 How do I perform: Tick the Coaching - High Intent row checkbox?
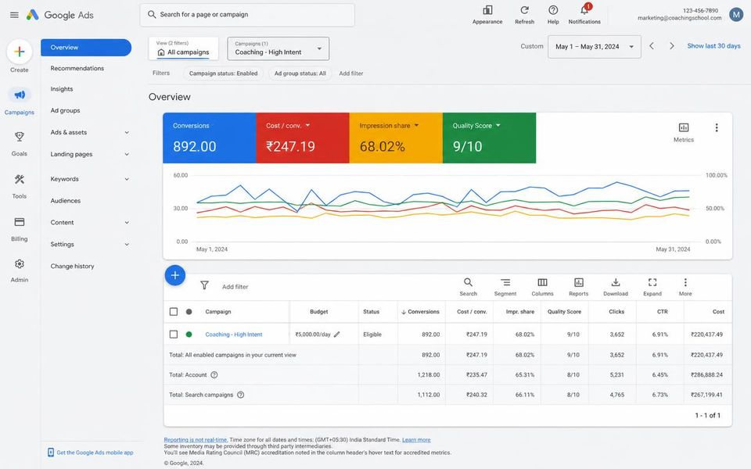174,334
